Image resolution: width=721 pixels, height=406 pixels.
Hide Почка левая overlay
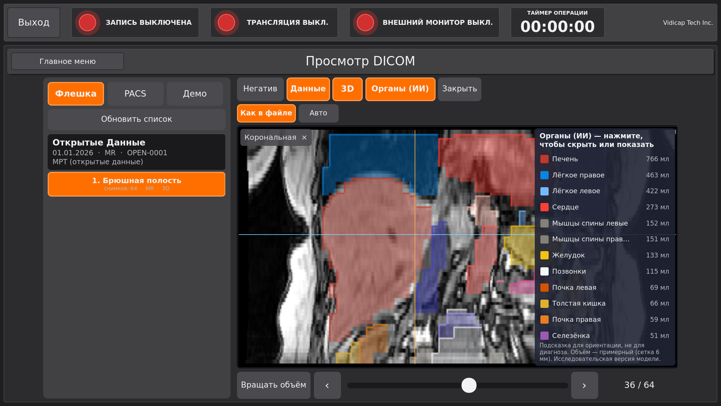pyautogui.click(x=605, y=288)
